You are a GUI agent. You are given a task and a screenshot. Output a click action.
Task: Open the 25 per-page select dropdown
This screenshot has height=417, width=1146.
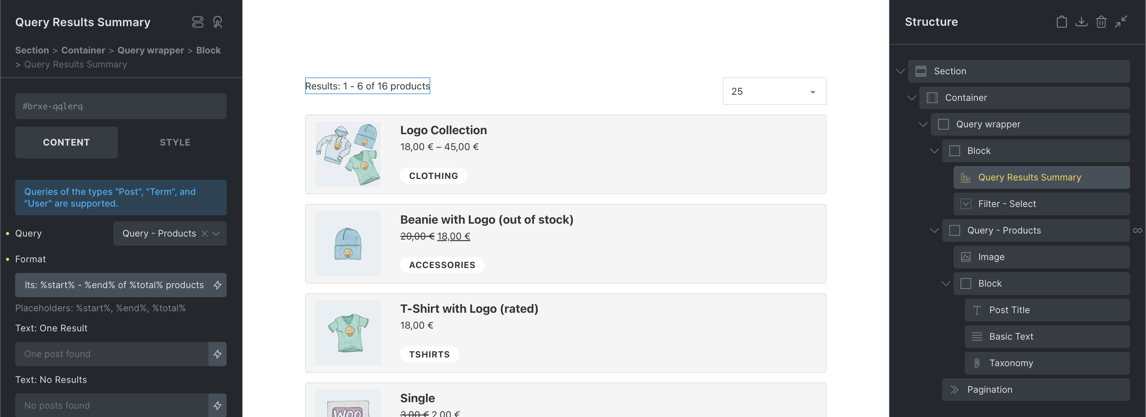[774, 91]
